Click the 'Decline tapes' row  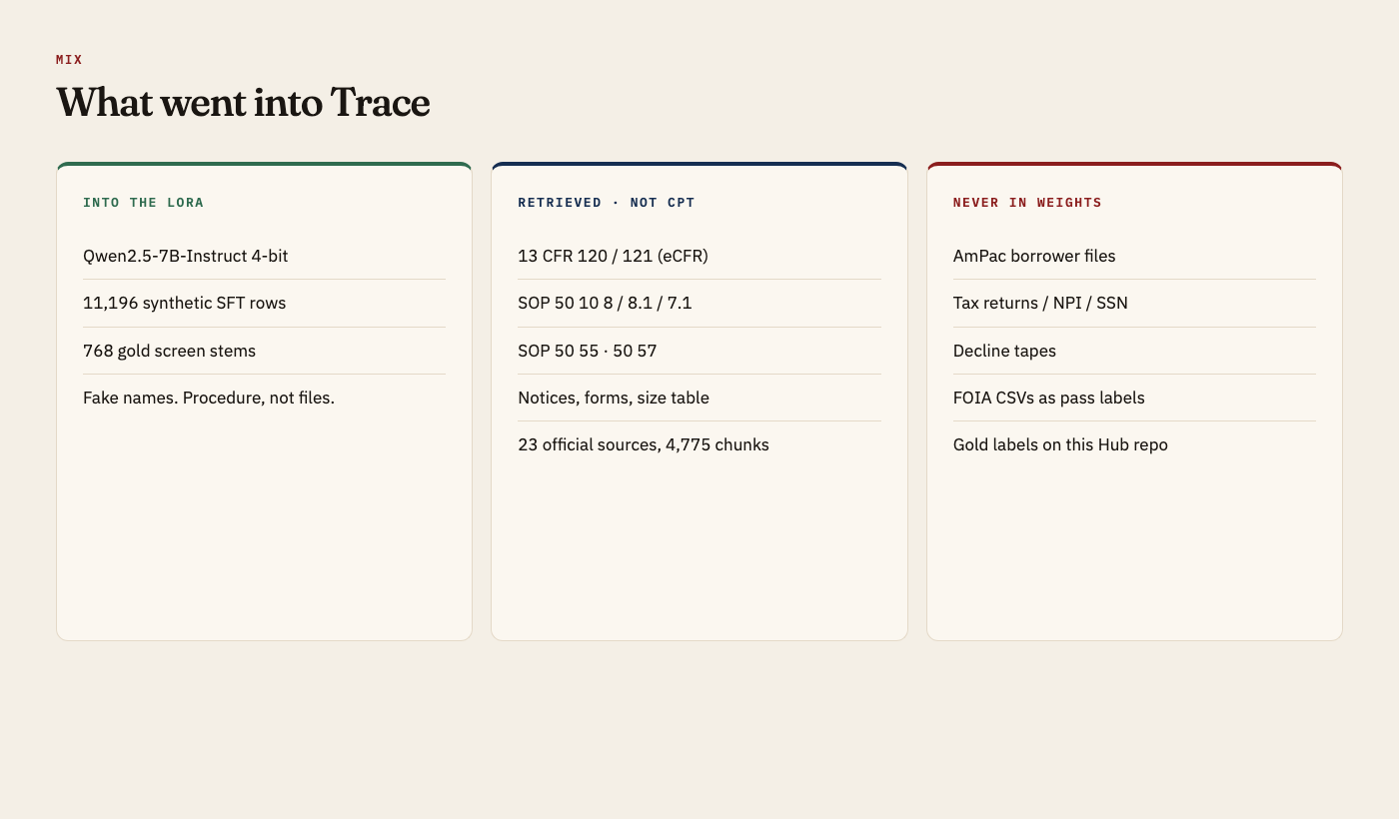point(1134,351)
